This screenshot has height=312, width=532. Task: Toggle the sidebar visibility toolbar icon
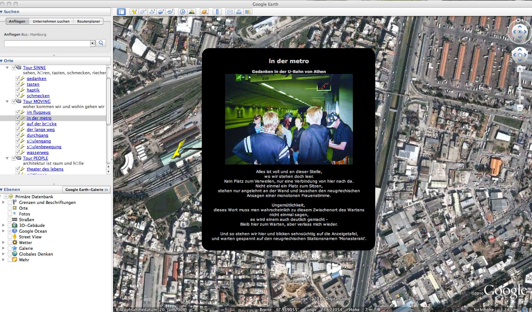[121, 12]
